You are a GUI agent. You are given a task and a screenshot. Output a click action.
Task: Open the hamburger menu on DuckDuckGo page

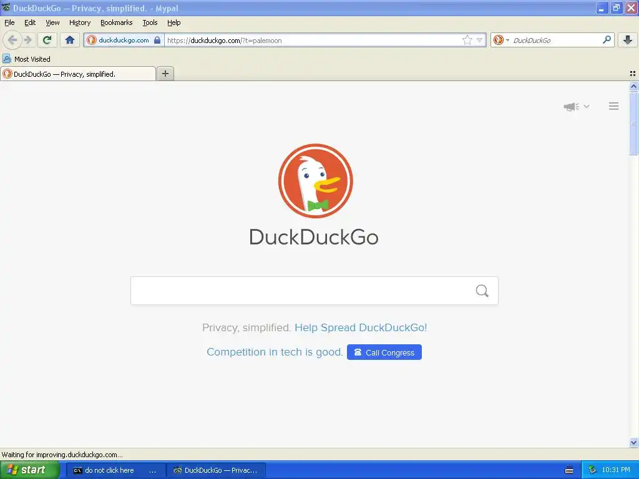point(614,106)
